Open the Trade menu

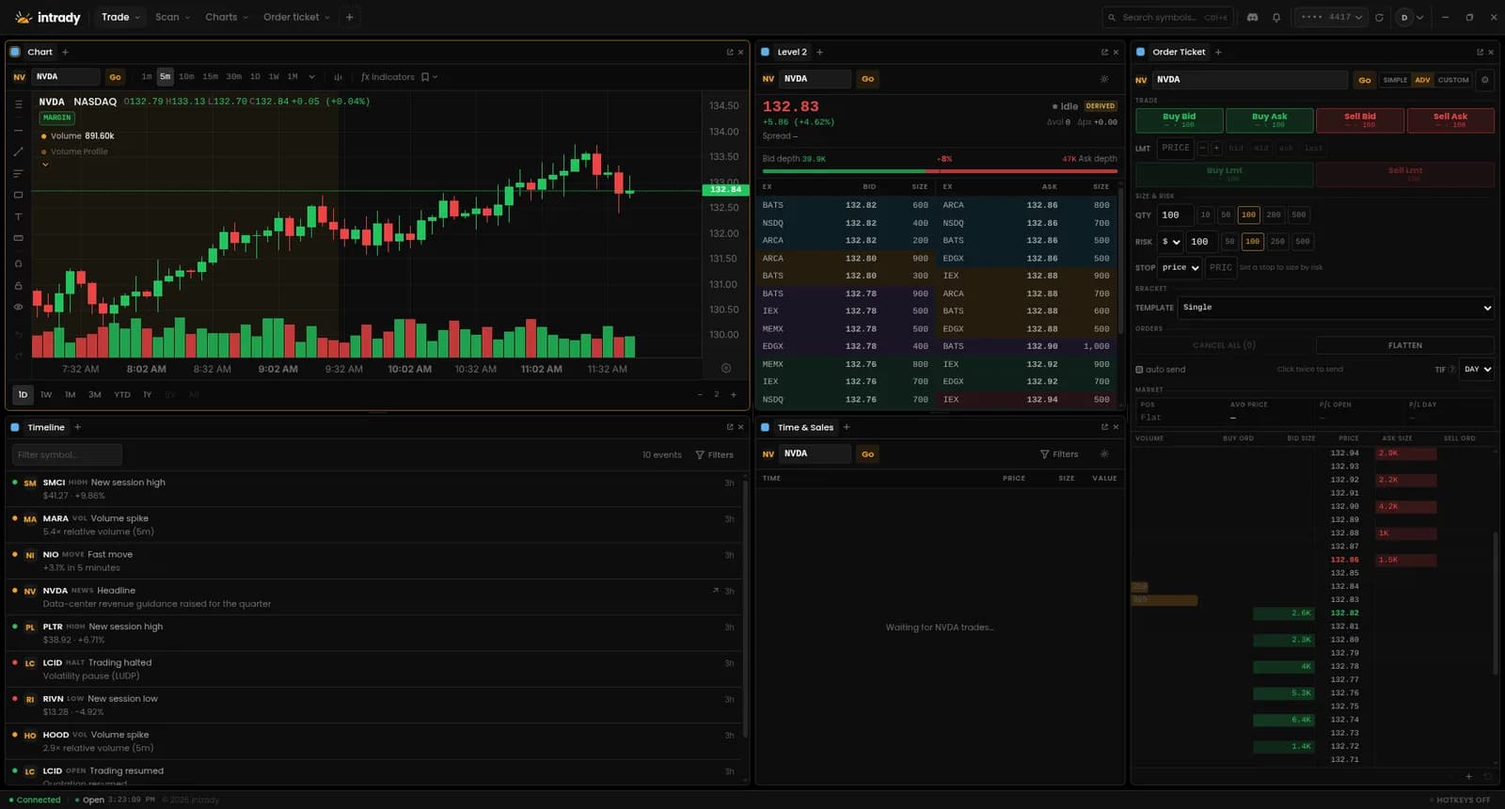(x=120, y=17)
